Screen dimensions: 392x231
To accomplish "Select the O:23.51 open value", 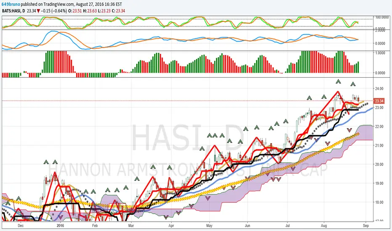I will coord(75,11).
